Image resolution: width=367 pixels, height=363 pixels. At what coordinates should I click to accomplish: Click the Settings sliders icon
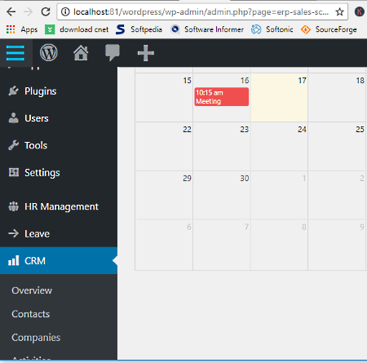[14, 172]
